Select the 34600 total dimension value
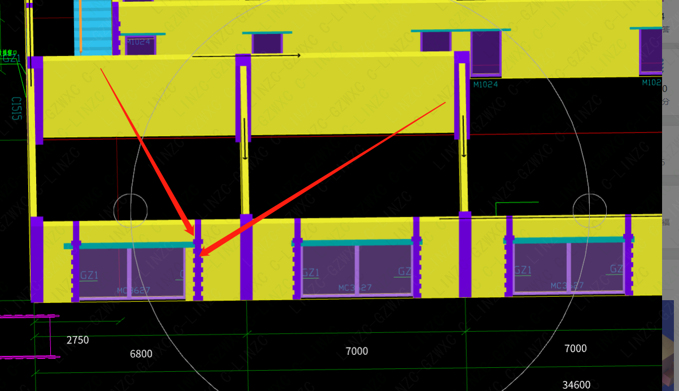Screen dimensions: 679x391 coord(576,385)
